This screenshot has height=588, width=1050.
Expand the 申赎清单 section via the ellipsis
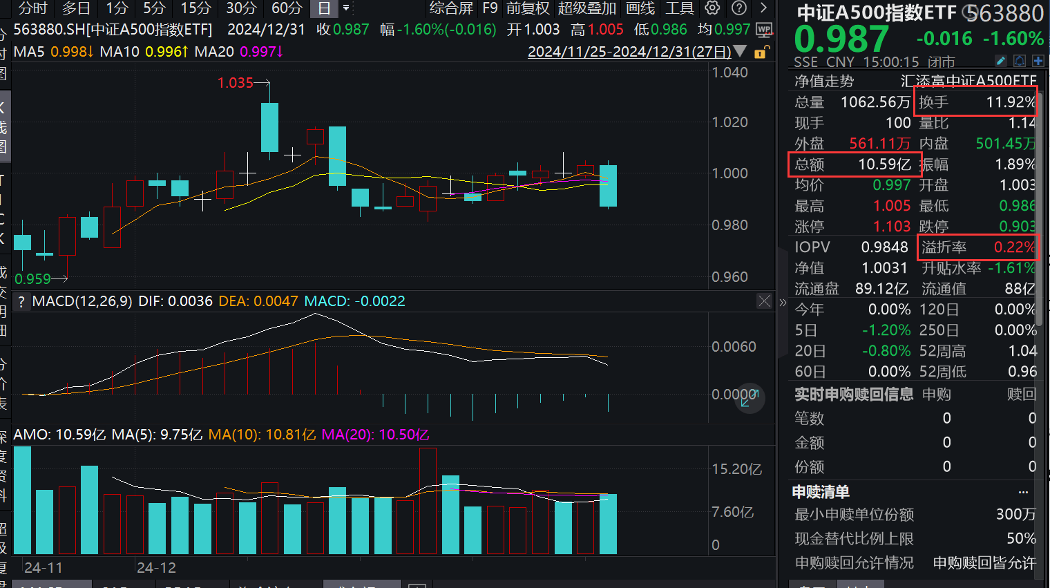1022,491
